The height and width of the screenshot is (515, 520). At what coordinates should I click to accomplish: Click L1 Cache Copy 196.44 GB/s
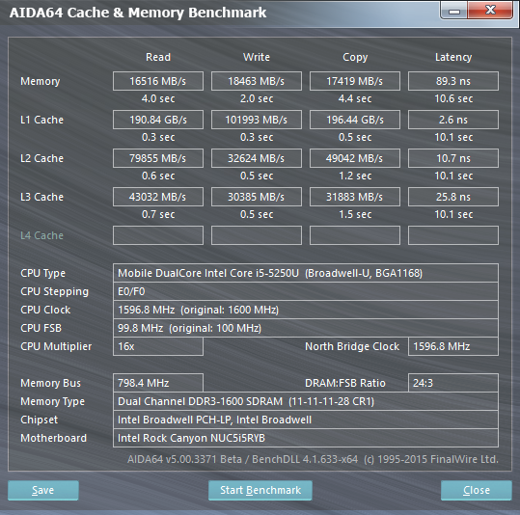tap(355, 120)
